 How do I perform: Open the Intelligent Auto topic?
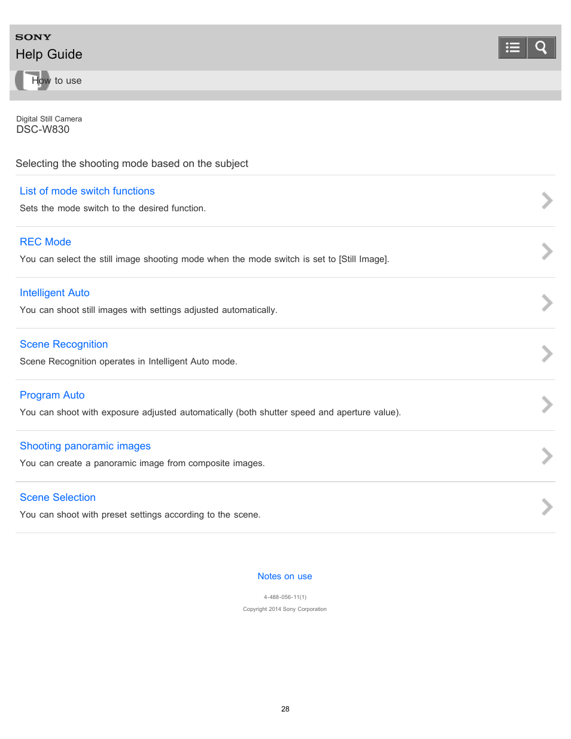54,293
